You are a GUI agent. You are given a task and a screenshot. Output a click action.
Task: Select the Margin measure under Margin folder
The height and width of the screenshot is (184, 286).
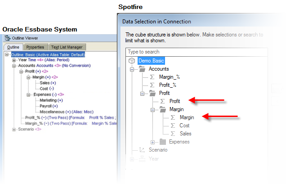click(187, 117)
